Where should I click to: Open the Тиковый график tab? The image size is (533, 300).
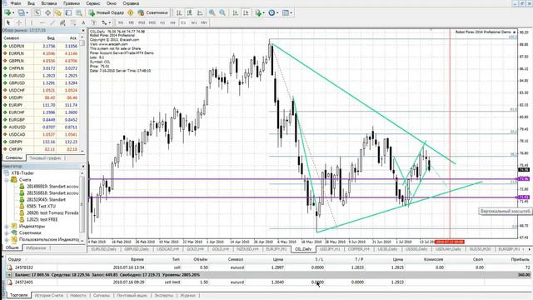pyautogui.click(x=45, y=158)
